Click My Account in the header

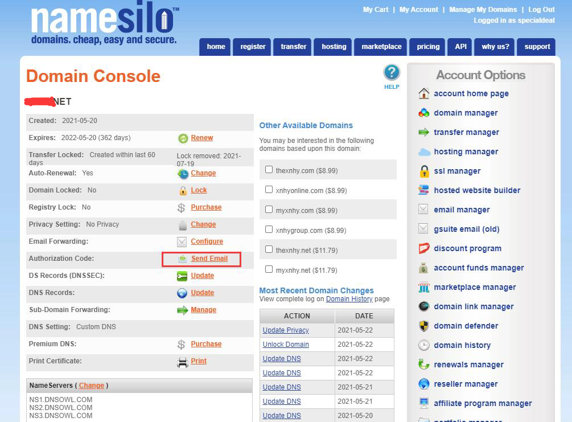419,10
